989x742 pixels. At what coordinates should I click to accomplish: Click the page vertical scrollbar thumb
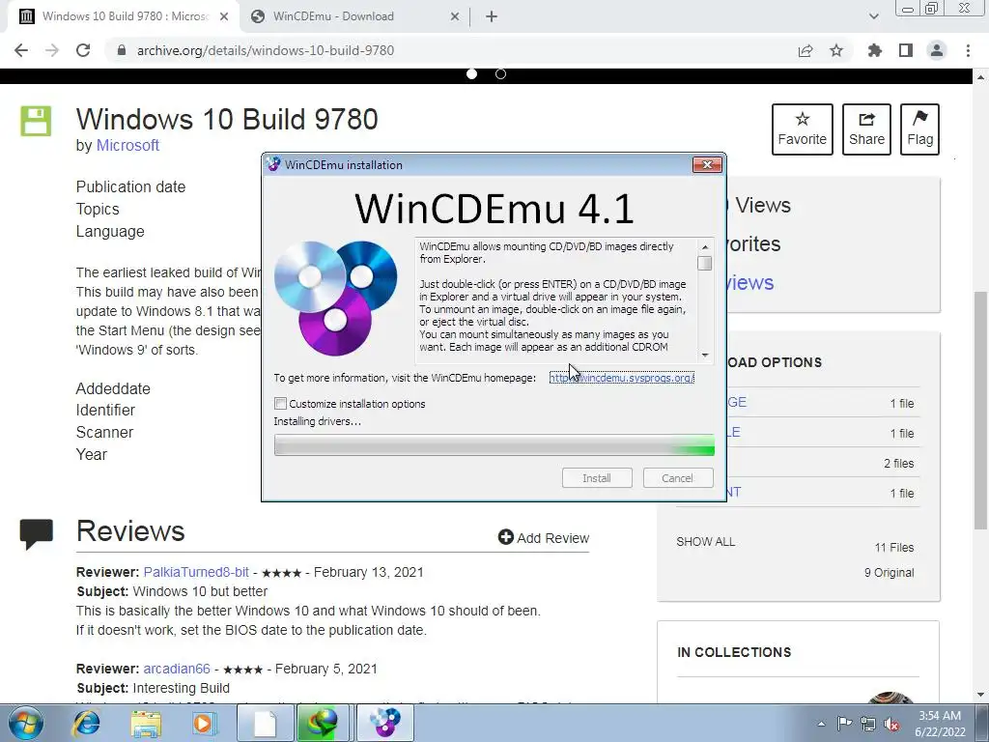[980, 410]
